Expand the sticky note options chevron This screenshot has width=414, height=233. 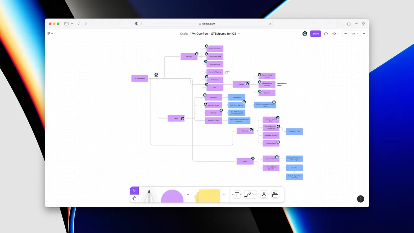(x=224, y=194)
